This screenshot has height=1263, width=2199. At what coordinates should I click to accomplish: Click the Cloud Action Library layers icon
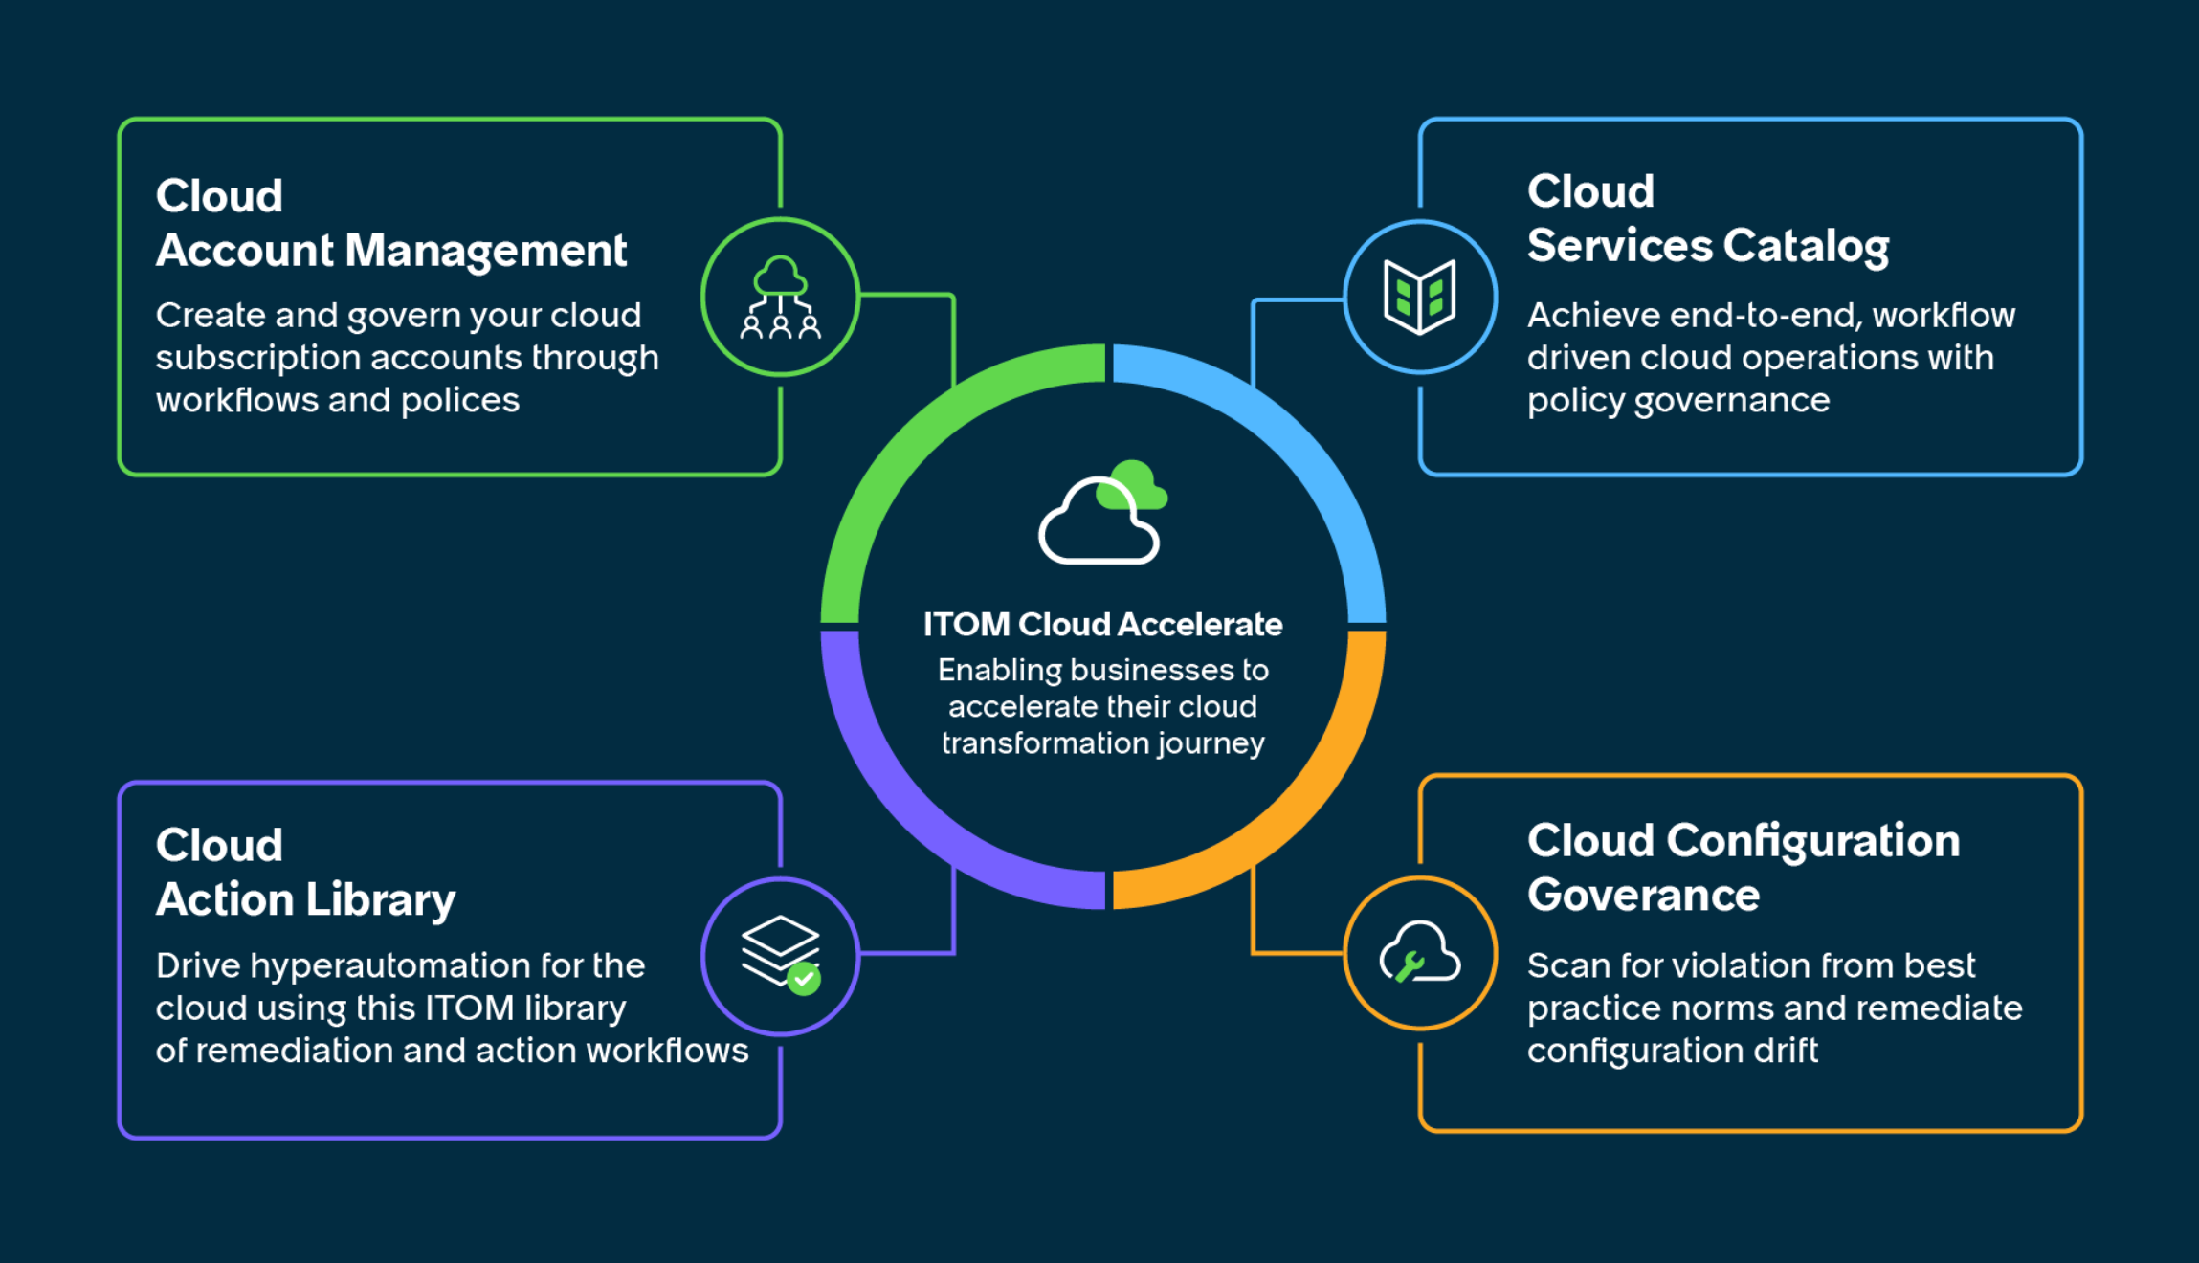781,955
